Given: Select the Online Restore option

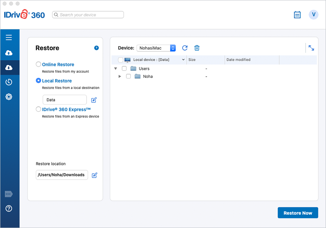Looking at the screenshot, I should pyautogui.click(x=38, y=64).
